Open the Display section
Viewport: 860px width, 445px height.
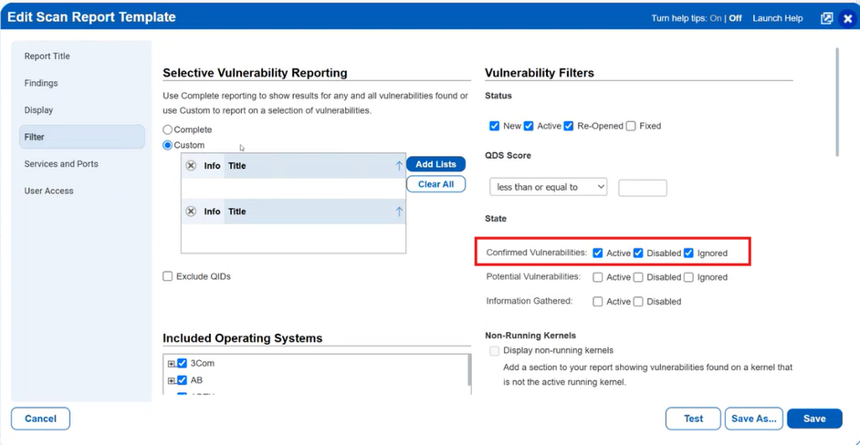82,109
